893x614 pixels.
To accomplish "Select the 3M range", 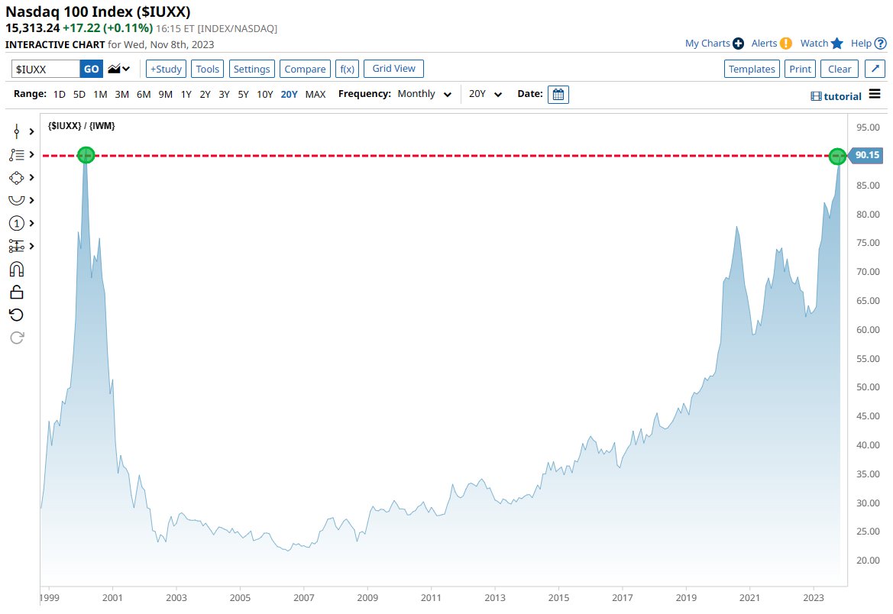I will [122, 95].
